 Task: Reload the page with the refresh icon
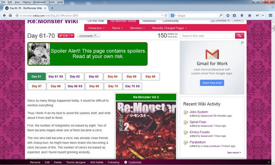[165, 15]
